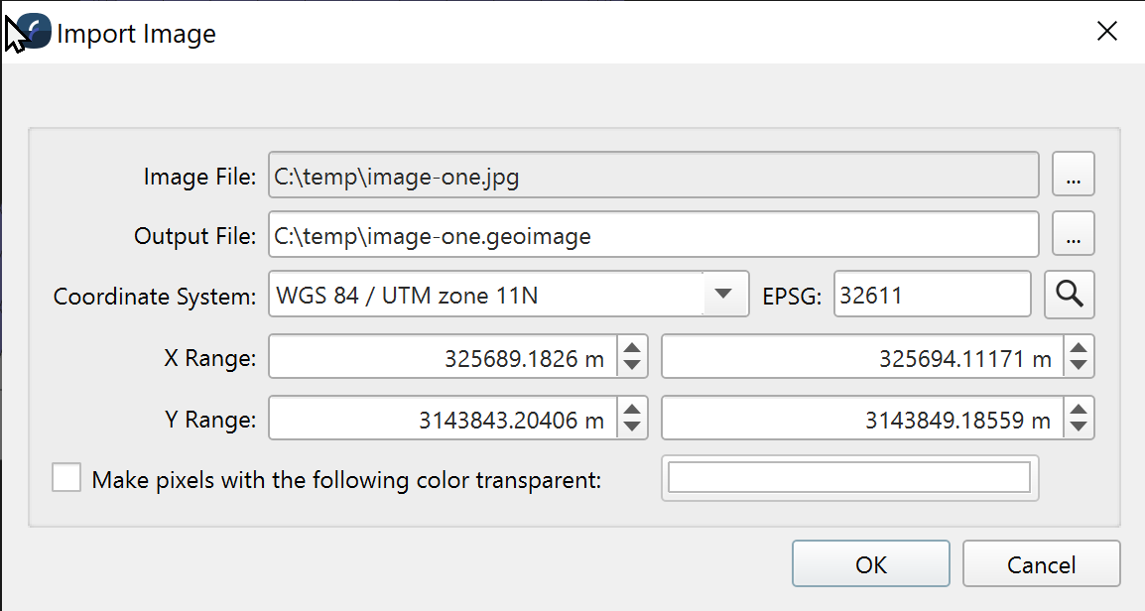Cancel the Import Image dialog
Viewport: 1145px width, 611px height.
click(x=1041, y=564)
